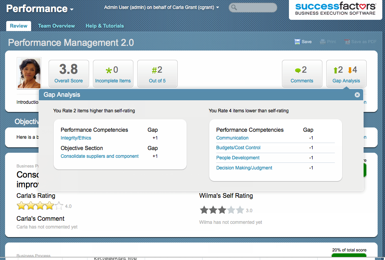This screenshot has height=260, width=385.
Task: Click the Print icon
Action: [x=323, y=41]
